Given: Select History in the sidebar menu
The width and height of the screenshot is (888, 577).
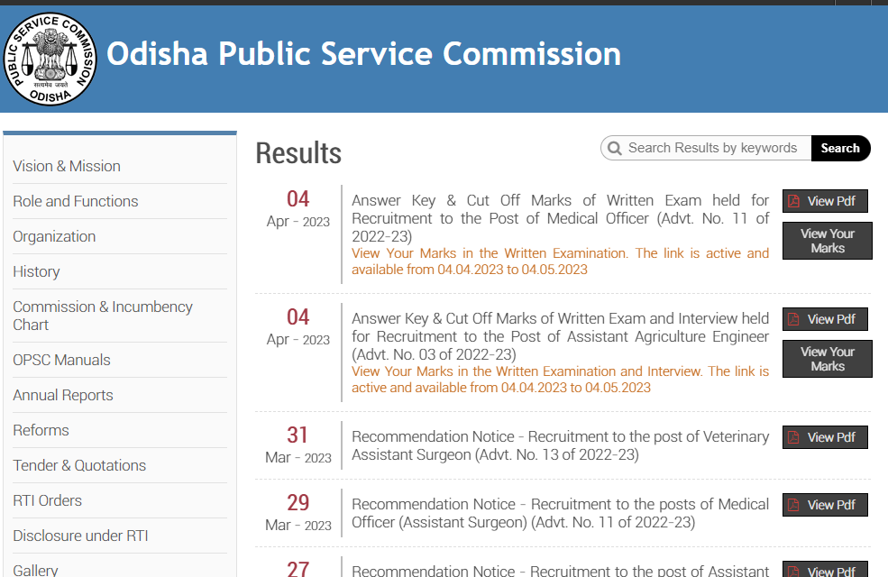Looking at the screenshot, I should click(36, 271).
